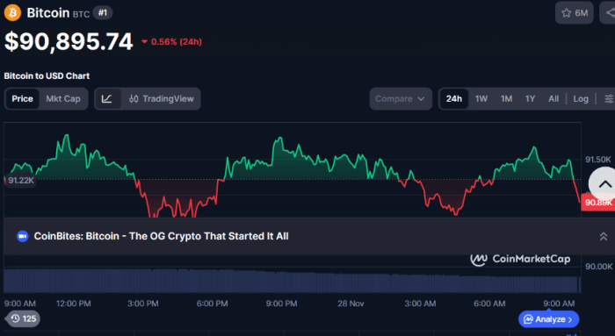Image resolution: width=615 pixels, height=336 pixels.
Task: Click the 3:00 AM axis label
Action: (420, 304)
